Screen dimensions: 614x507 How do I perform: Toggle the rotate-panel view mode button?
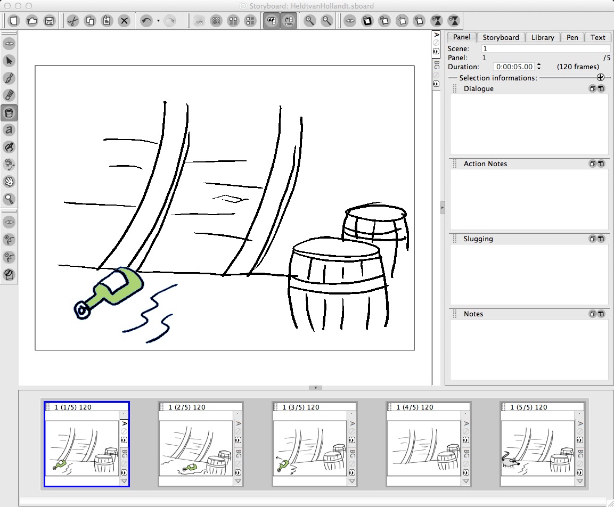pos(289,21)
